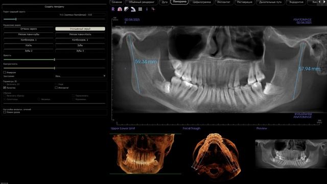This screenshot has width=327, height=184.
Task: Toggle the grid overlay icon
Action: point(140,9)
